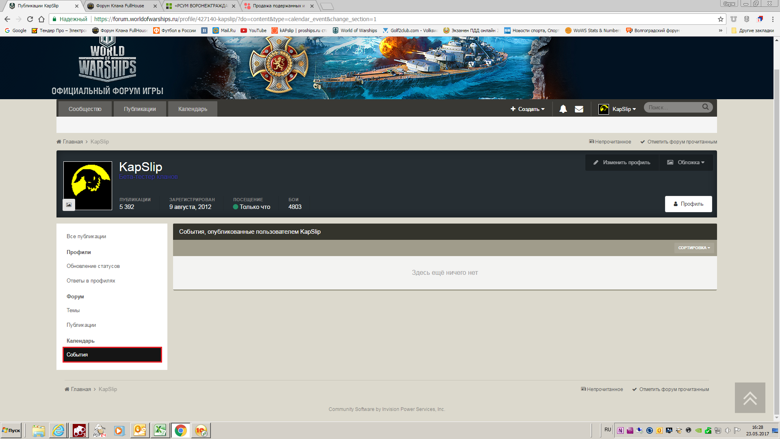The image size is (780, 439).
Task: Click the Профиль button
Action: (x=688, y=204)
